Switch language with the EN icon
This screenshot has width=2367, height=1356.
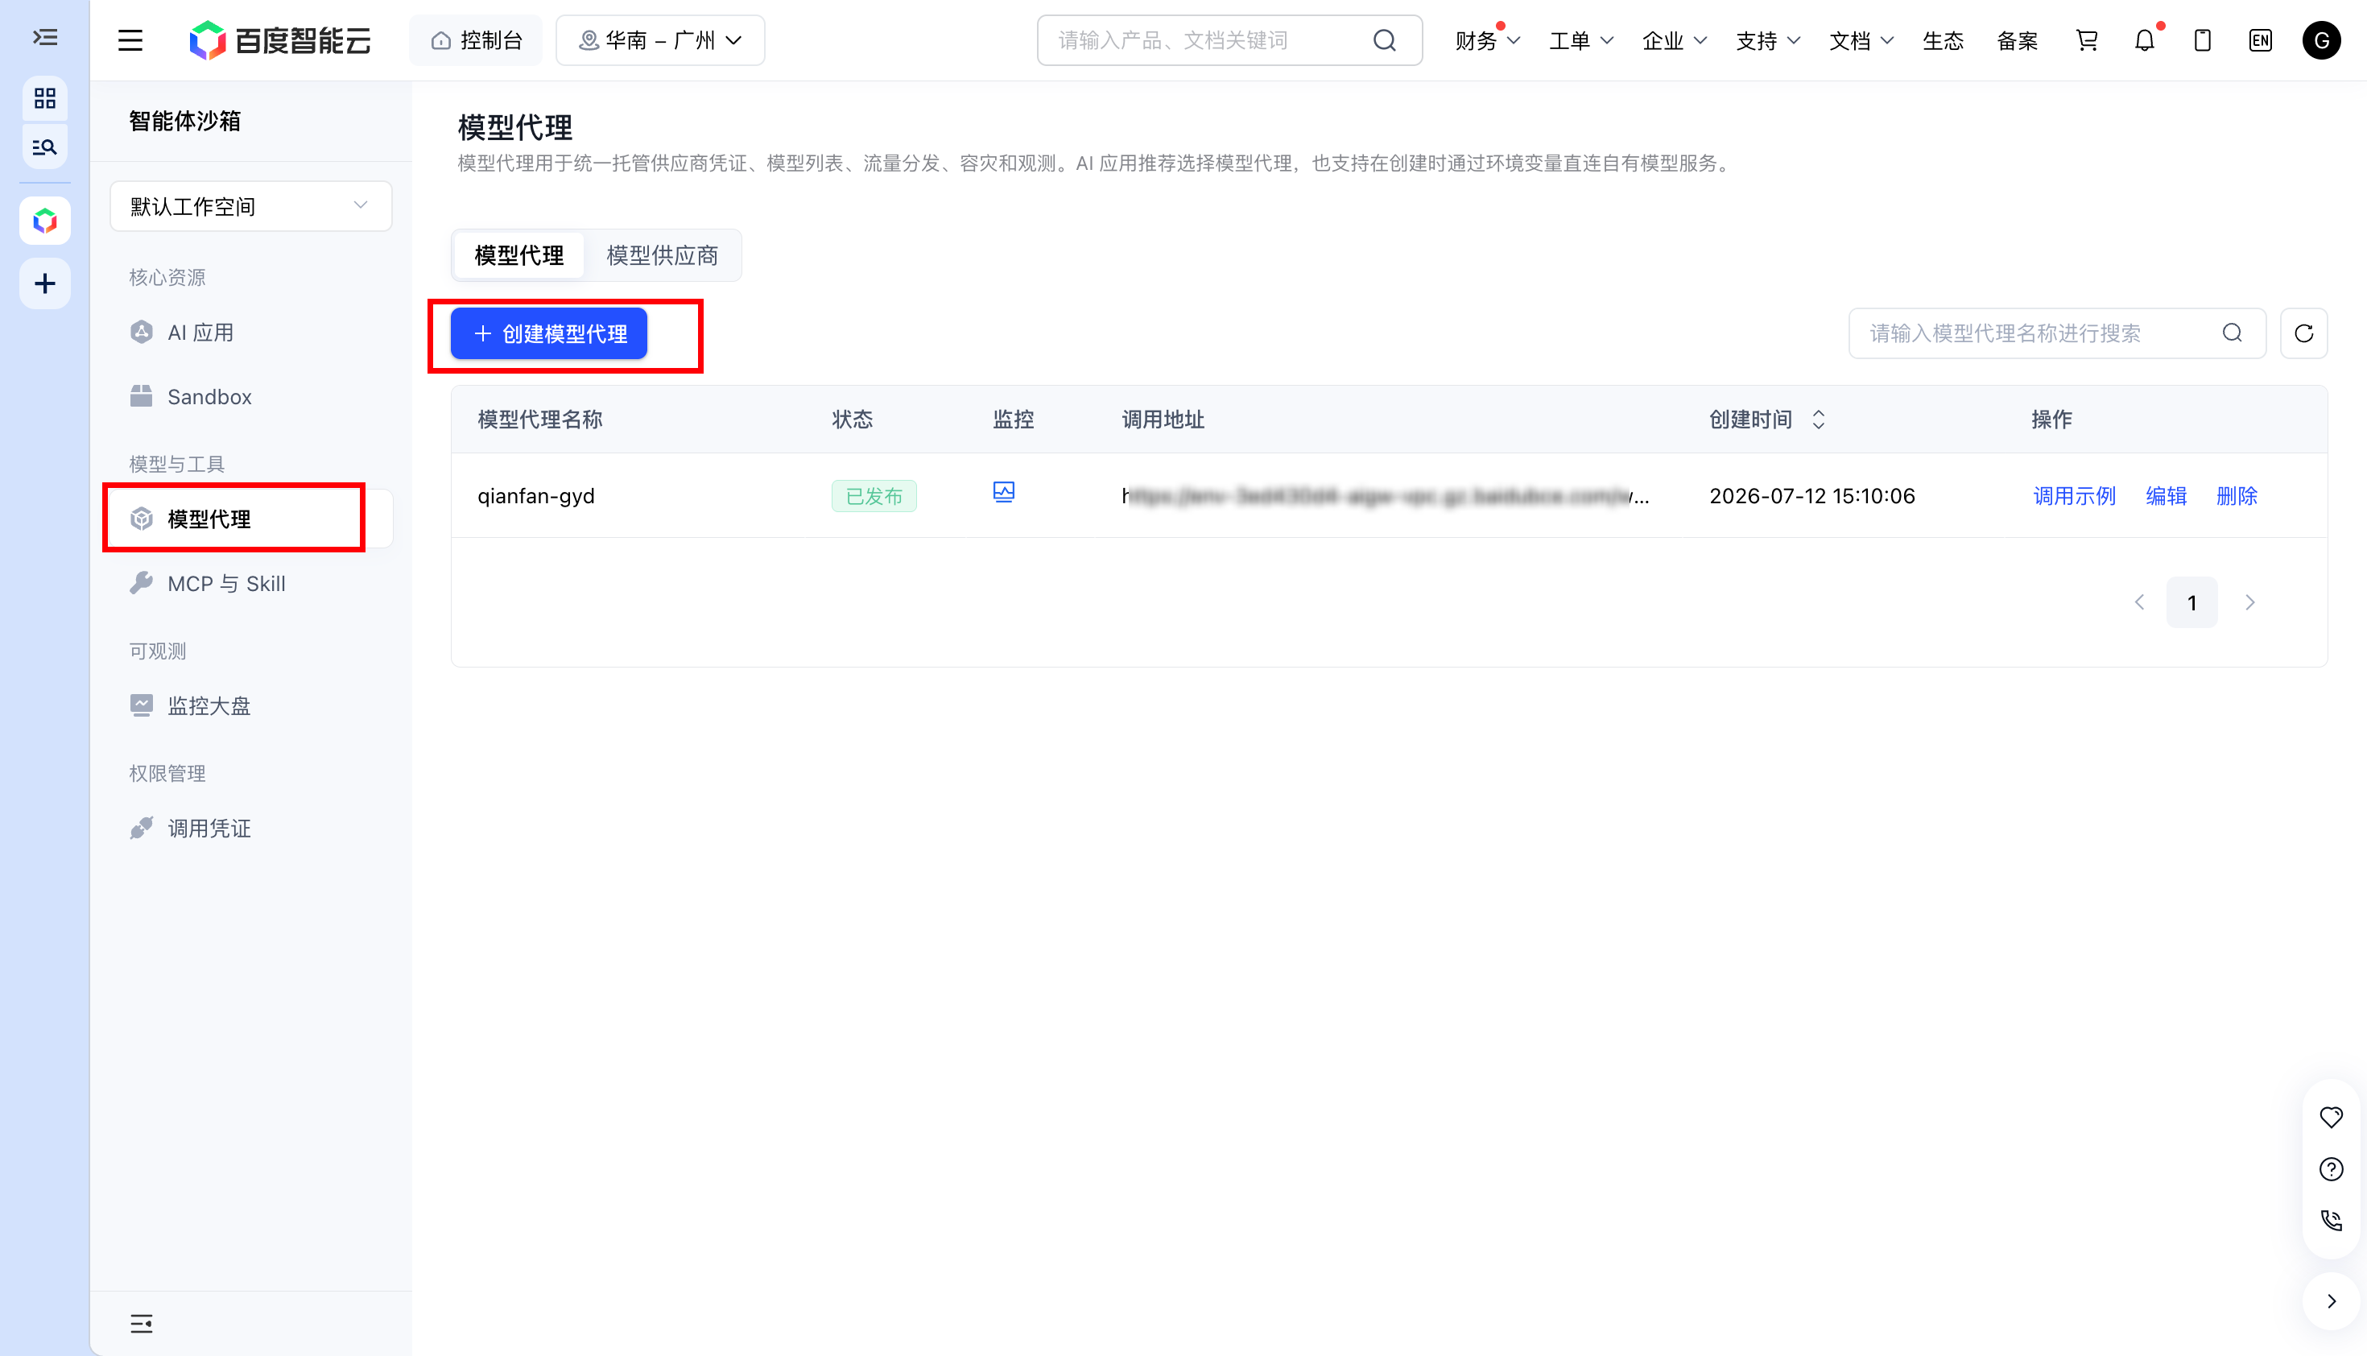(2260, 40)
